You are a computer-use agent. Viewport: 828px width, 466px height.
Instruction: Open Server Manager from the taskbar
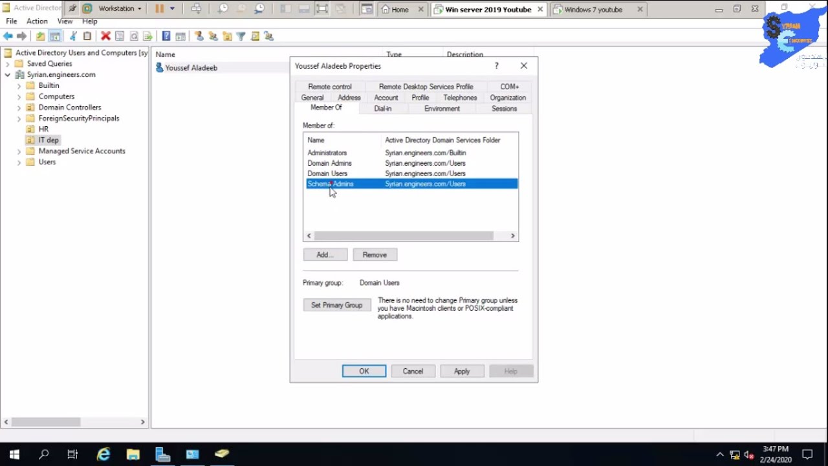(x=162, y=454)
